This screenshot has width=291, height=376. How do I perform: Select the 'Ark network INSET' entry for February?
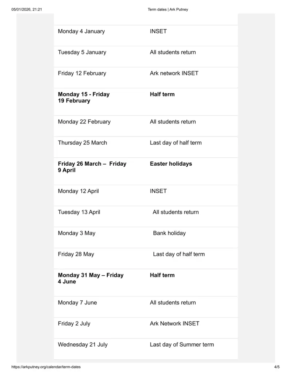[174, 73]
